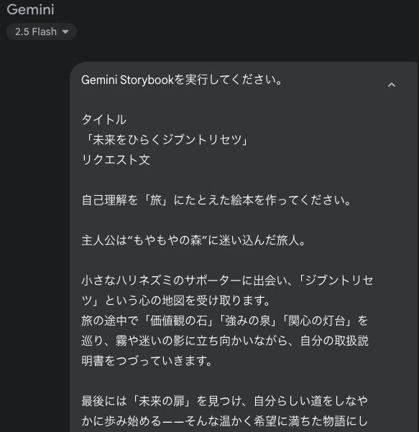419x432 pixels.
Task: Click the word 'Storybook' in the prompt
Action: click(x=147, y=80)
